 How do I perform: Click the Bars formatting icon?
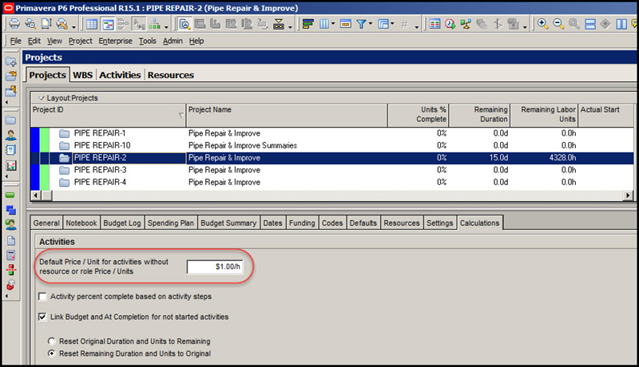tap(308, 25)
